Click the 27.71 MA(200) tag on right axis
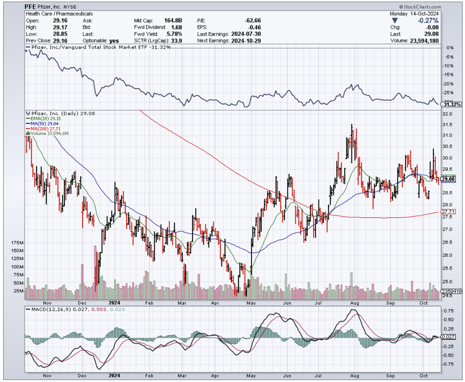Screen dimensions: 465x382 pos(448,212)
